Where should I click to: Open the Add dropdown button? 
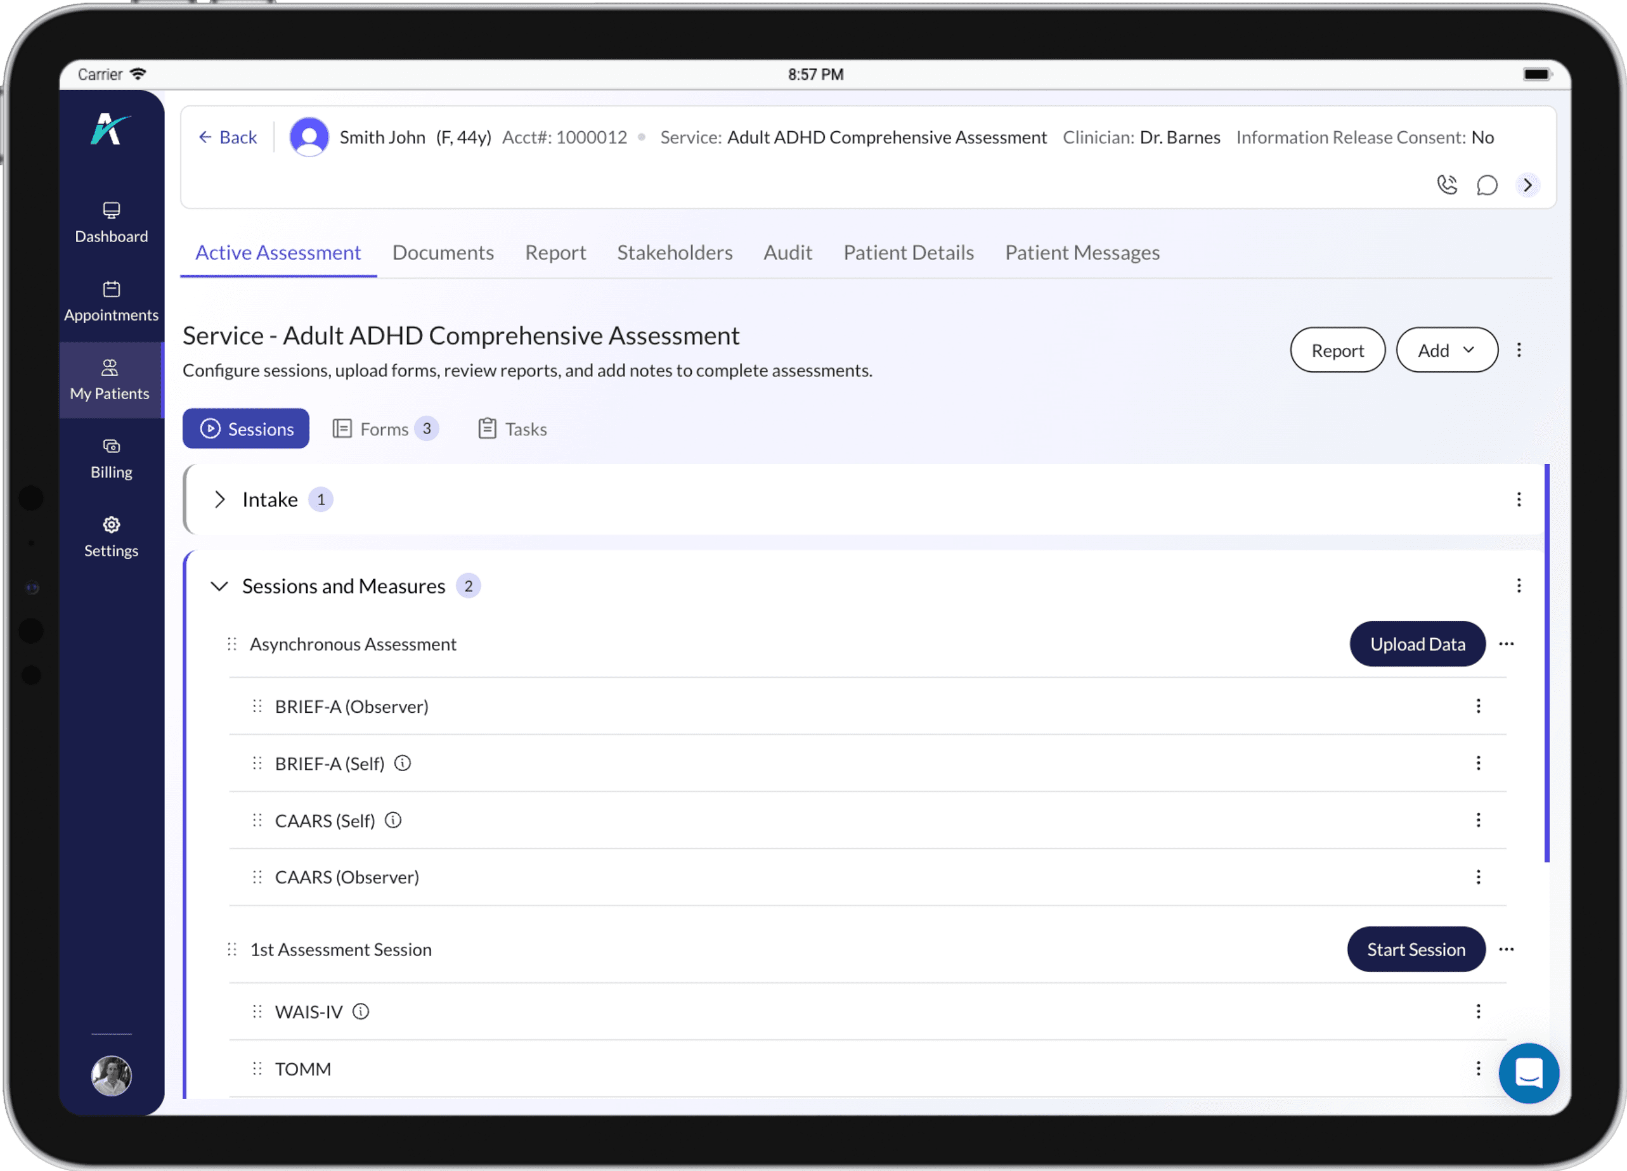click(1446, 350)
